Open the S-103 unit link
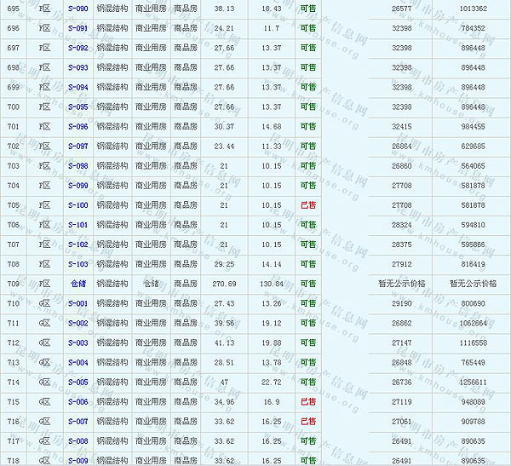The image size is (511, 466). pos(78,264)
